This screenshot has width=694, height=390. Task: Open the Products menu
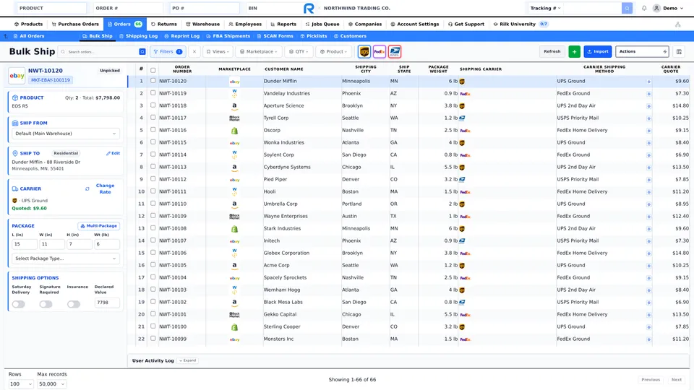28,25
